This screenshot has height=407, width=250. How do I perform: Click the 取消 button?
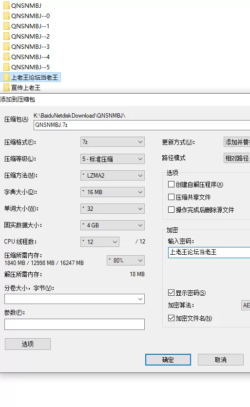pos(221,360)
